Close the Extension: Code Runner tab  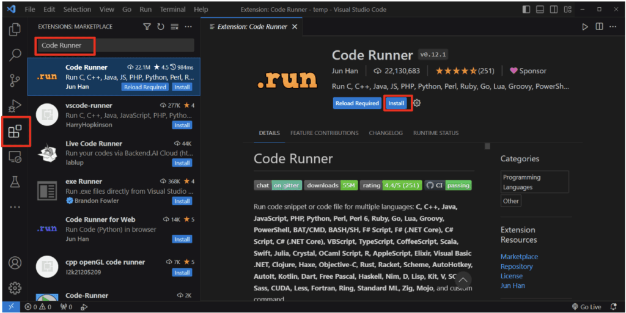pos(295,27)
